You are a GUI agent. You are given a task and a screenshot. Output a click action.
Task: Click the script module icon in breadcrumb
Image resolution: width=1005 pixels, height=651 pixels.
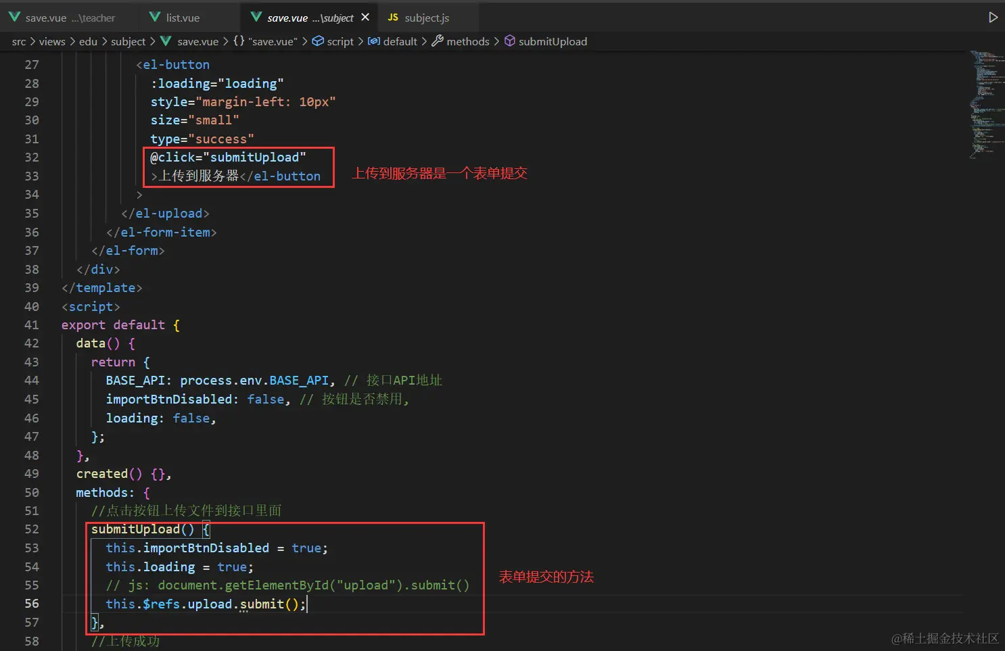click(318, 41)
